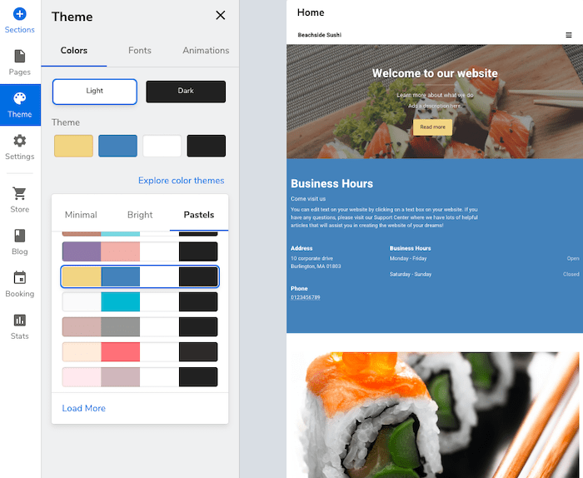
Task: Click the 10 corporate drive address text
Action: tap(311, 258)
